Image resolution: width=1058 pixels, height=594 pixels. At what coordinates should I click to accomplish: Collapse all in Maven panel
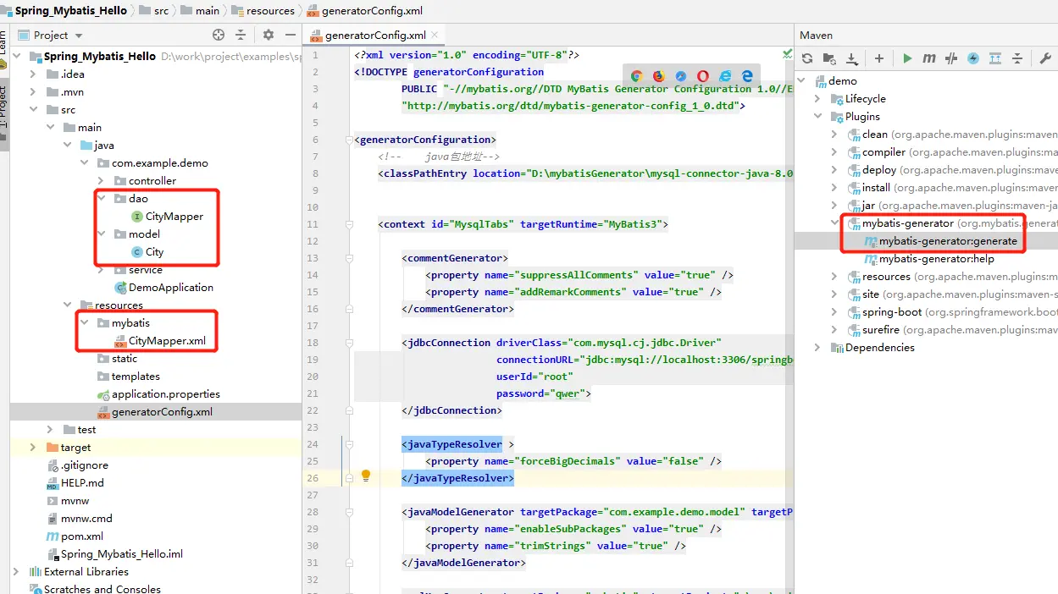pyautogui.click(x=1017, y=58)
